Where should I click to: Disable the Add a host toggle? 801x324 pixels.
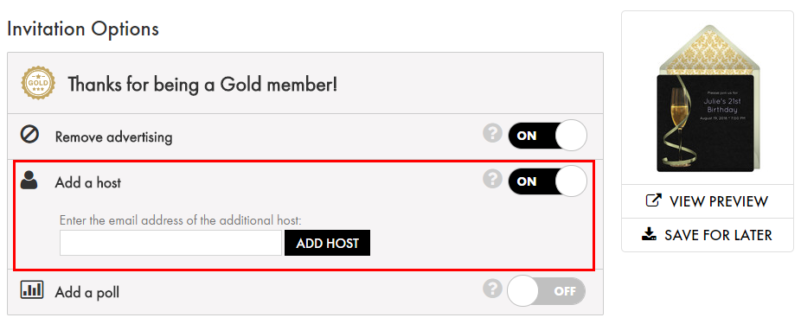click(x=548, y=181)
